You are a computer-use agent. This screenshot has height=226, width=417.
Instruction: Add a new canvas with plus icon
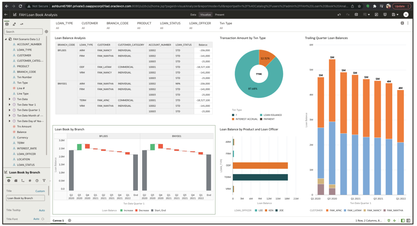point(69,221)
